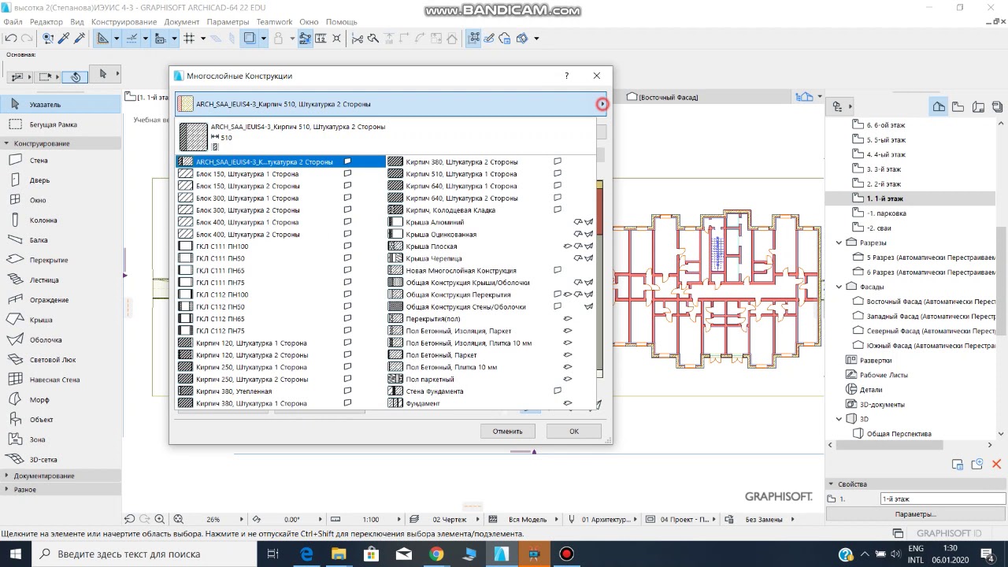The height and width of the screenshot is (567, 1008).
Task: Expand the composite selector popup arrow
Action: coord(602,104)
